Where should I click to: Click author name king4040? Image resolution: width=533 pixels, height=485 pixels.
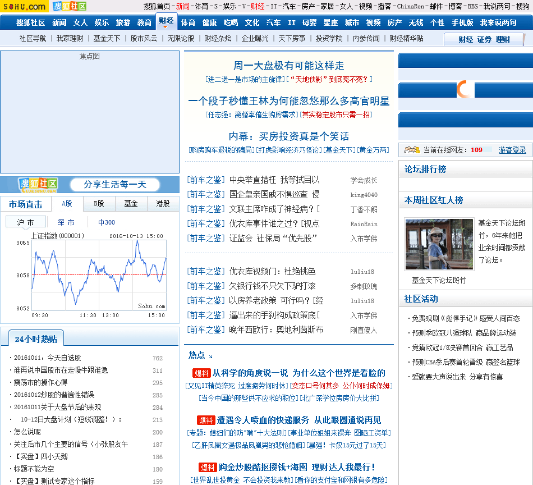pos(364,195)
